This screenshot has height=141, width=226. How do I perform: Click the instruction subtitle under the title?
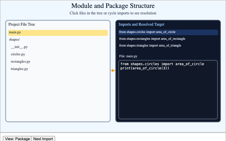(113, 13)
